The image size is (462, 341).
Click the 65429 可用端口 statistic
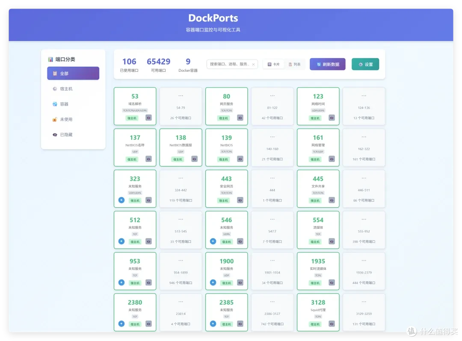[x=159, y=65]
